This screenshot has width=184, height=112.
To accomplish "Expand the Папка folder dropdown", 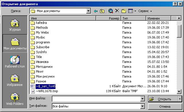I will (88, 11).
